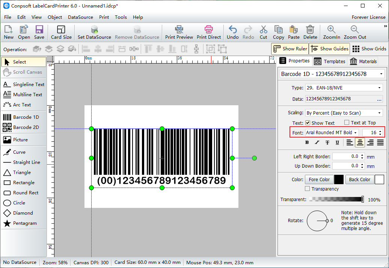Image resolution: width=389 pixels, height=268 pixels.
Task: Enable Text at Top checkbox
Action: (347, 123)
